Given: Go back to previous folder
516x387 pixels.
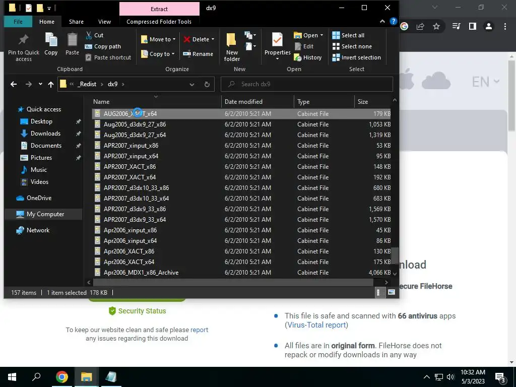Looking at the screenshot, I should pyautogui.click(x=14, y=84).
